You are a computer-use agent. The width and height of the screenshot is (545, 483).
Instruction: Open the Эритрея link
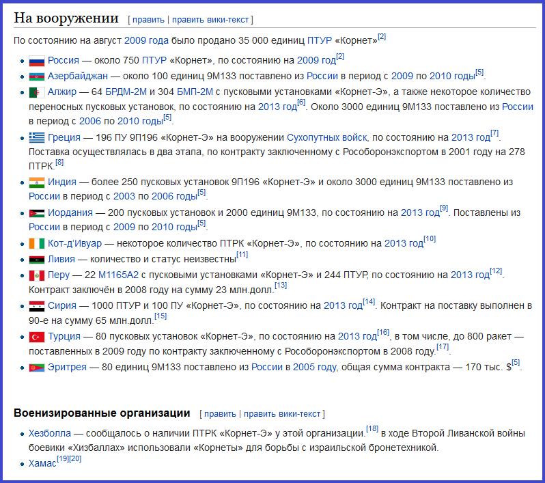[x=67, y=367]
